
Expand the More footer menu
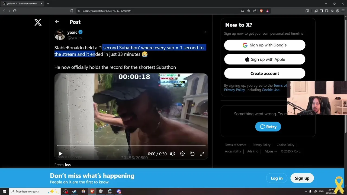coord(271,151)
